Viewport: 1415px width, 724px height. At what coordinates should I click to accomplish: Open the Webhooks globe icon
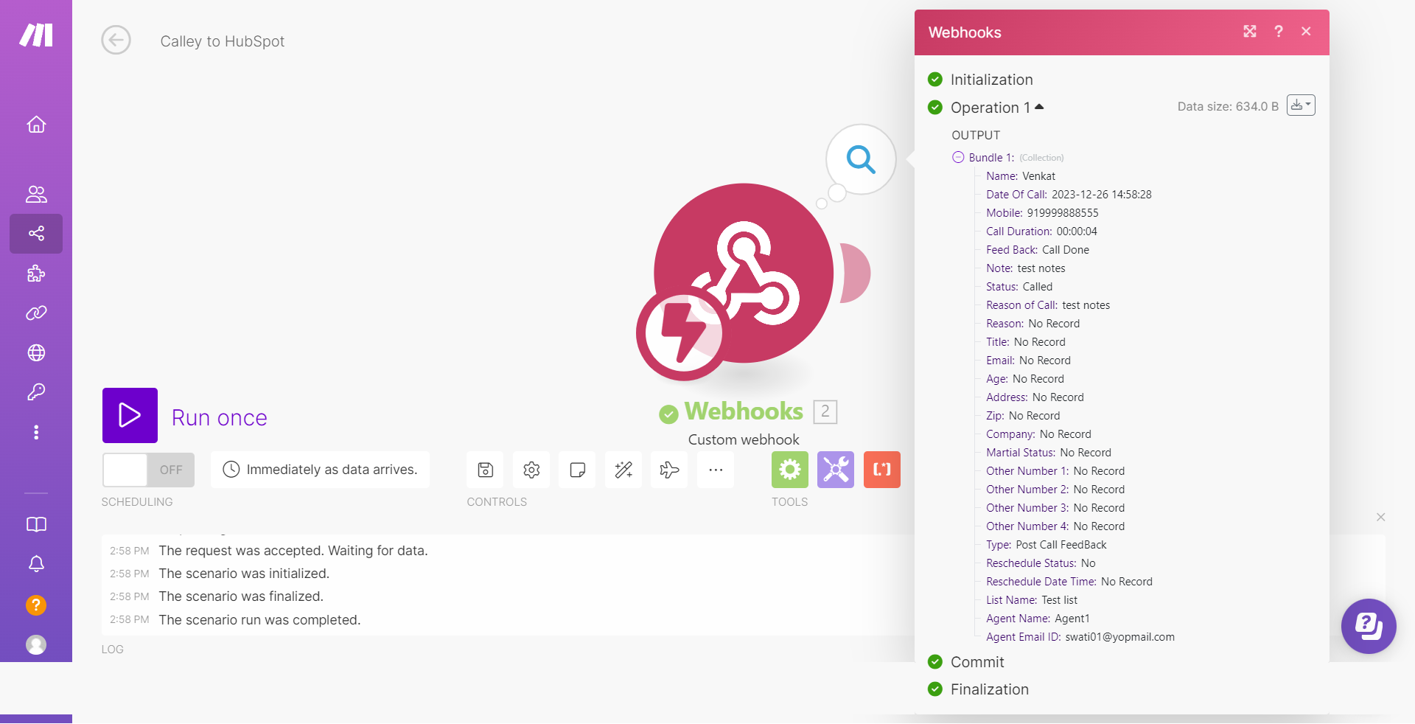[x=36, y=352]
